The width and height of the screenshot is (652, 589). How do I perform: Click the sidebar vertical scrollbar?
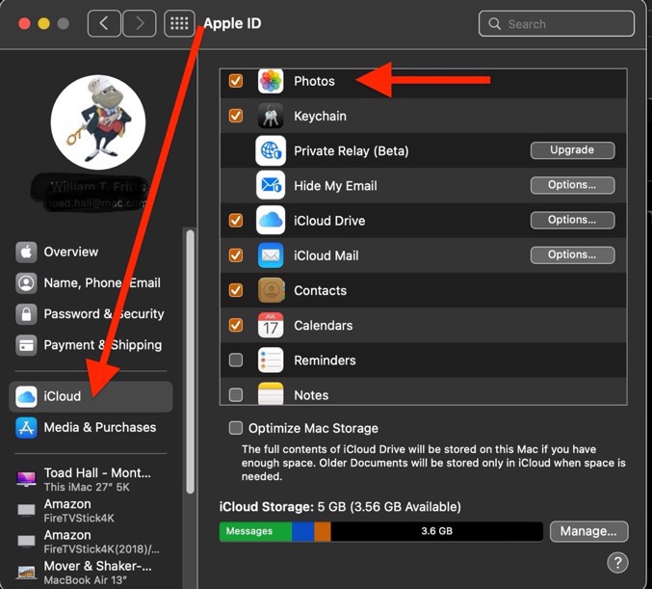[191, 361]
